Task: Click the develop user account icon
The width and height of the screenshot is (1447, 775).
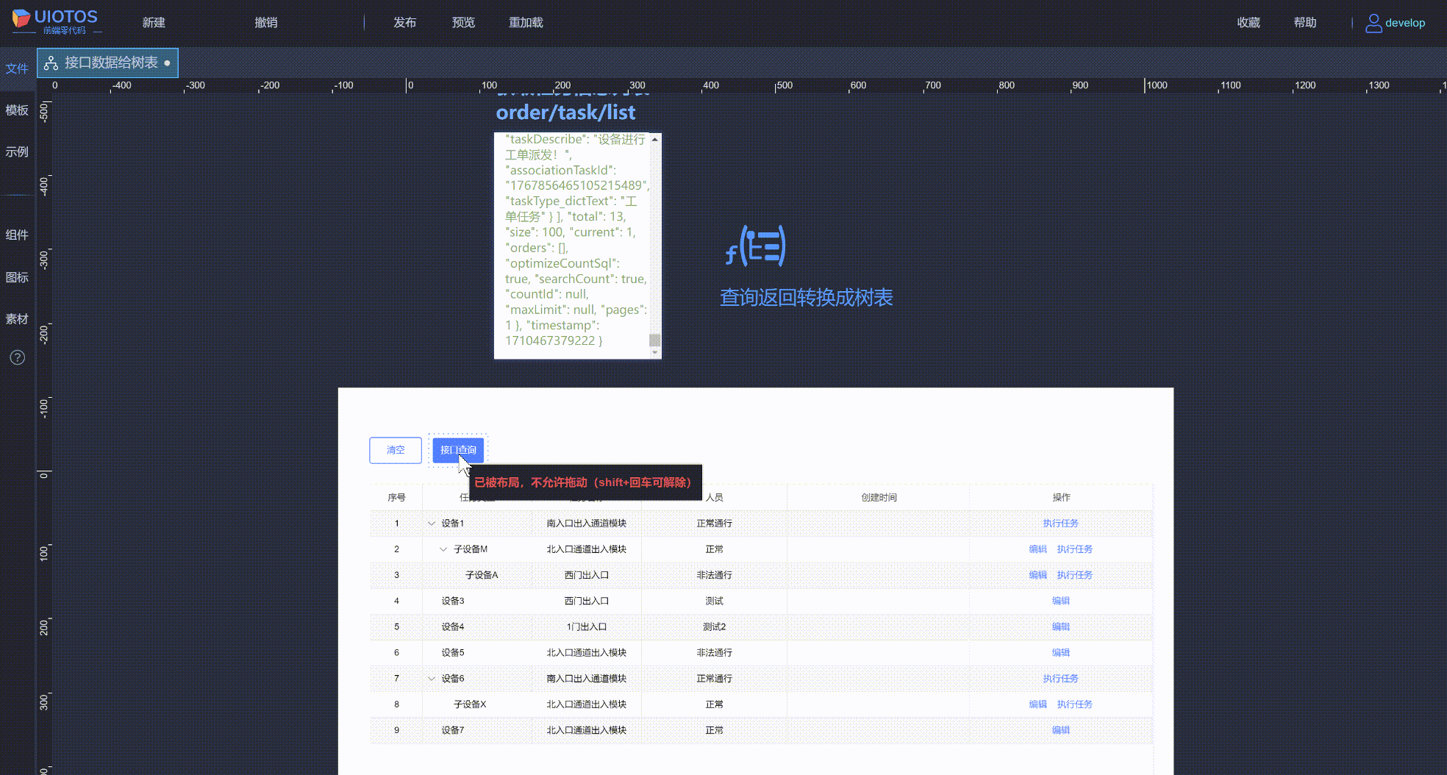Action: 1373,23
